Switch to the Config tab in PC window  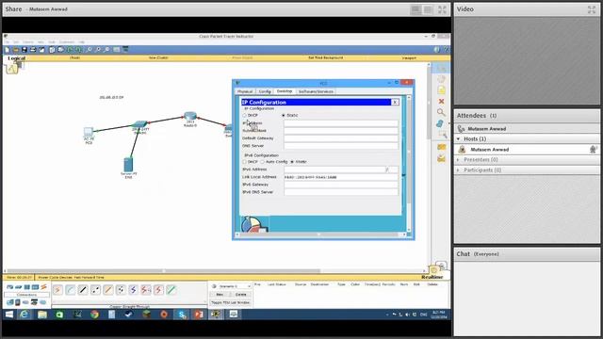[x=265, y=91]
